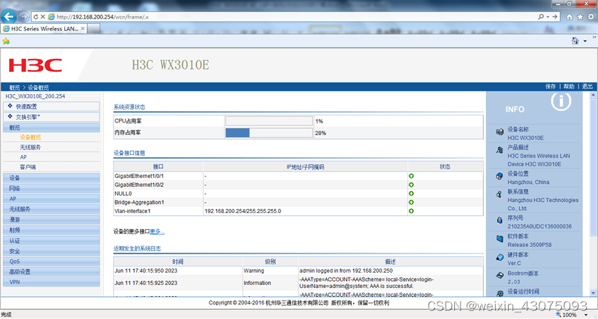Click GigabitEthernet1/0/2 status indicator
Screen dimensions: 598x319
(411, 185)
